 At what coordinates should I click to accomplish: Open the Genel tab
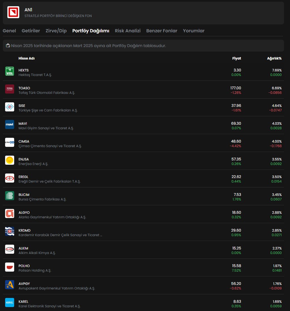point(9,31)
